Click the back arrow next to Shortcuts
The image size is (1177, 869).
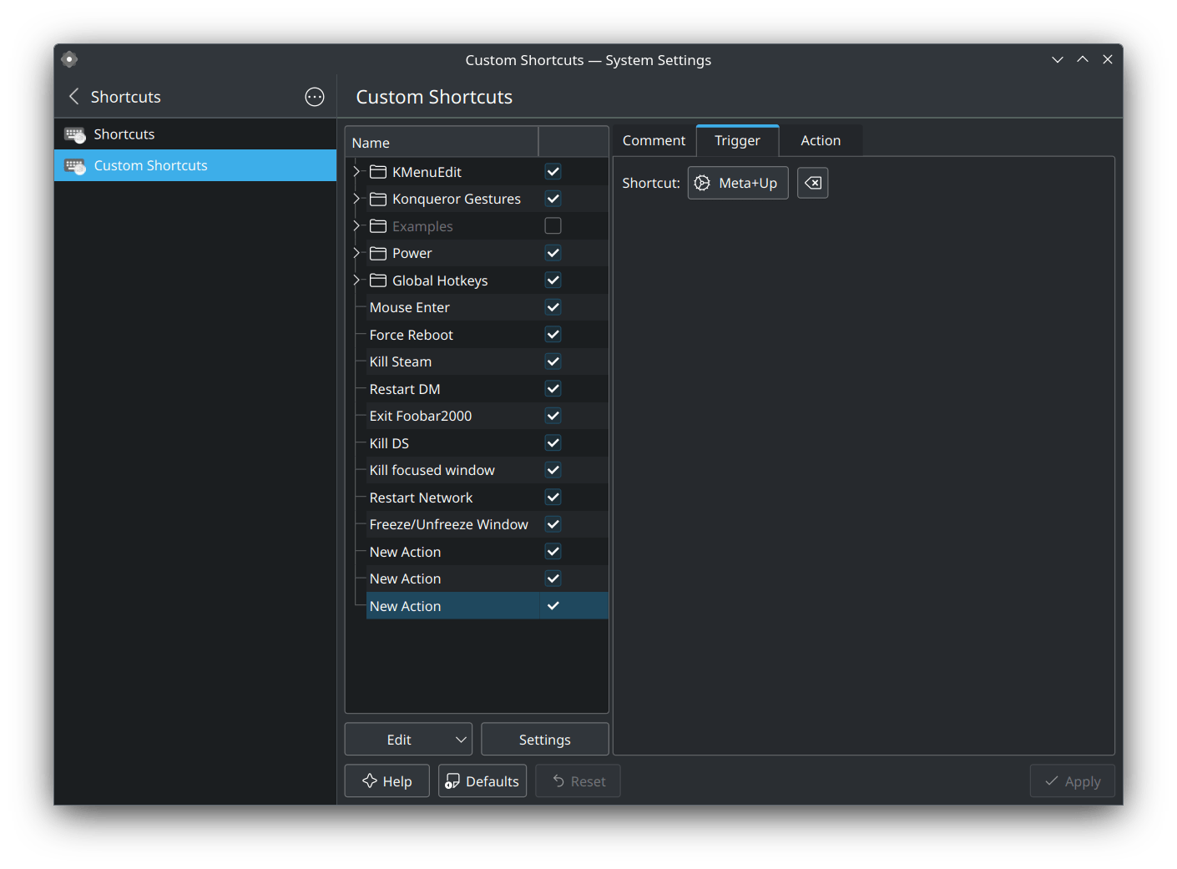click(73, 97)
